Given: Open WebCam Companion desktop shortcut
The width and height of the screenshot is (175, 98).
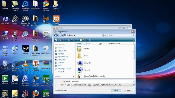Looking at the screenshot, I should point(25,81).
